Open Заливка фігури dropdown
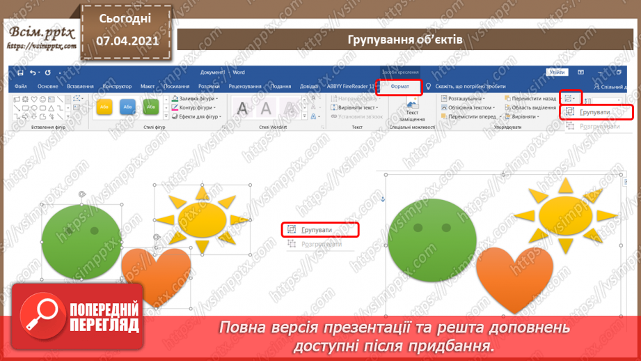This screenshot has height=361, width=641. point(195,99)
